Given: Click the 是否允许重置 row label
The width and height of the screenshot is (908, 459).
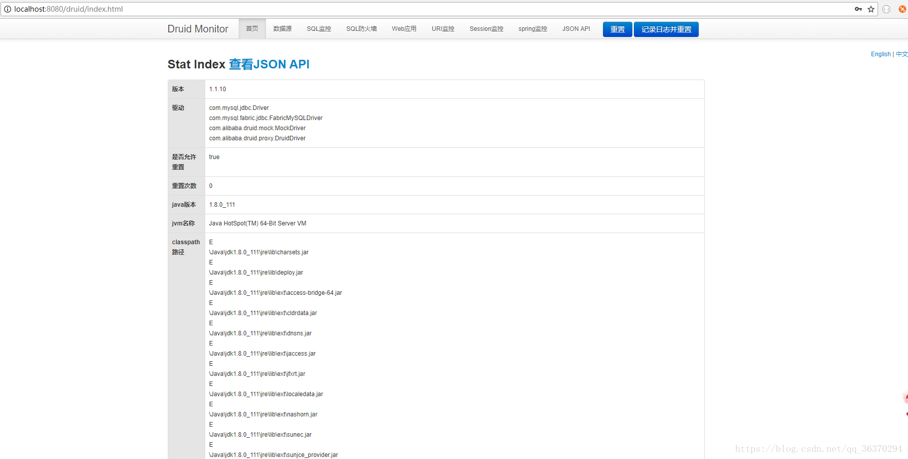Looking at the screenshot, I should click(x=184, y=162).
